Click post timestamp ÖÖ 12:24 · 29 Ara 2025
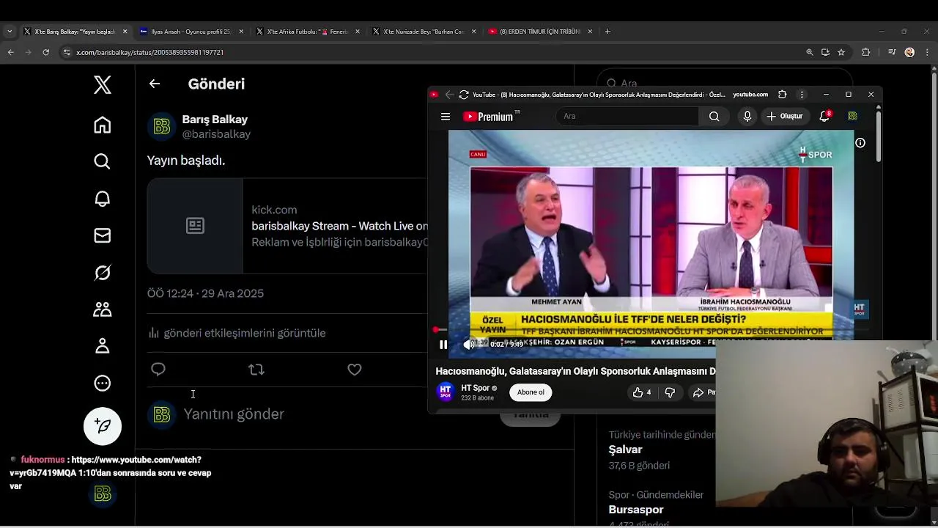Viewport: 938px width, 528px height. tap(205, 293)
